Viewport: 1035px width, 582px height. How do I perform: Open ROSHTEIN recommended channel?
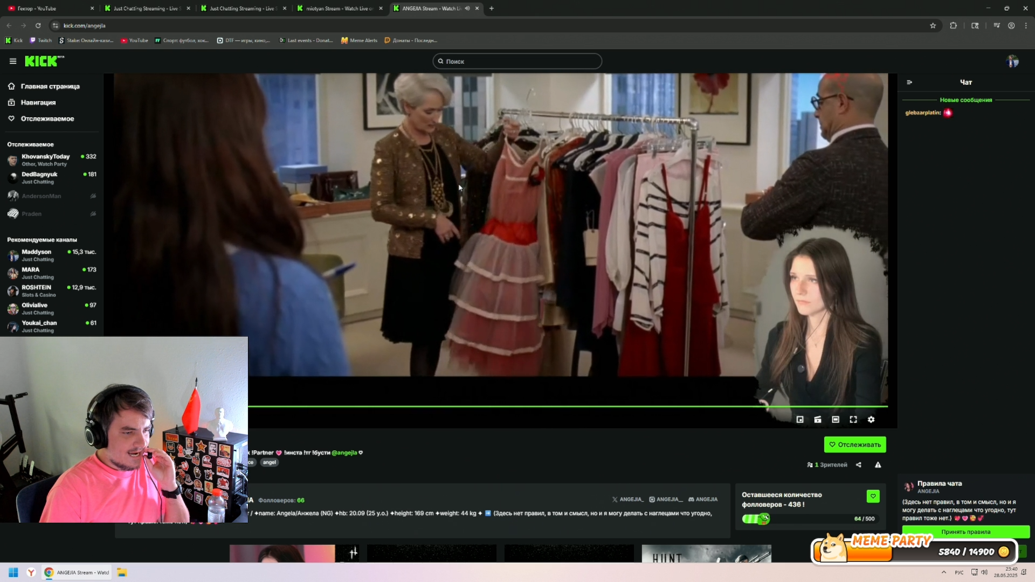click(x=52, y=291)
